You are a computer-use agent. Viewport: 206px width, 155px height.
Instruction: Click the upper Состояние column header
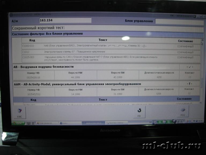(x=185, y=41)
